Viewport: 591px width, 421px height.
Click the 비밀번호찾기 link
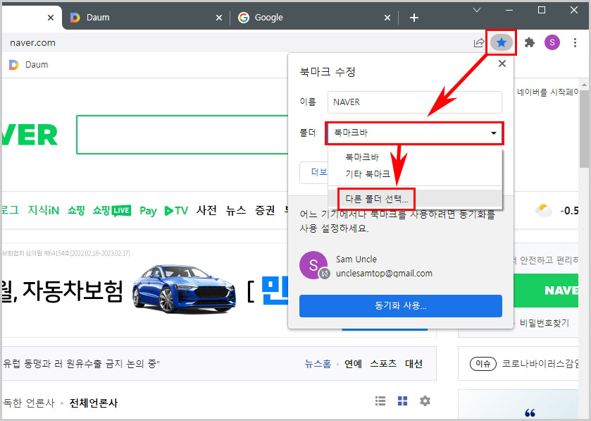(x=545, y=323)
